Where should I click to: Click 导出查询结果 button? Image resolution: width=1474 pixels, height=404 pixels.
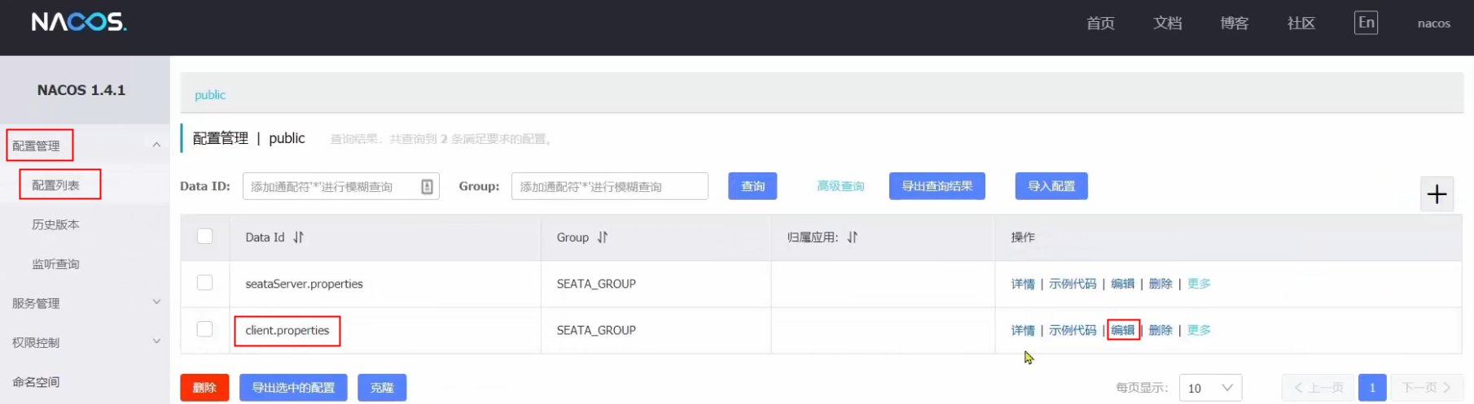[937, 186]
